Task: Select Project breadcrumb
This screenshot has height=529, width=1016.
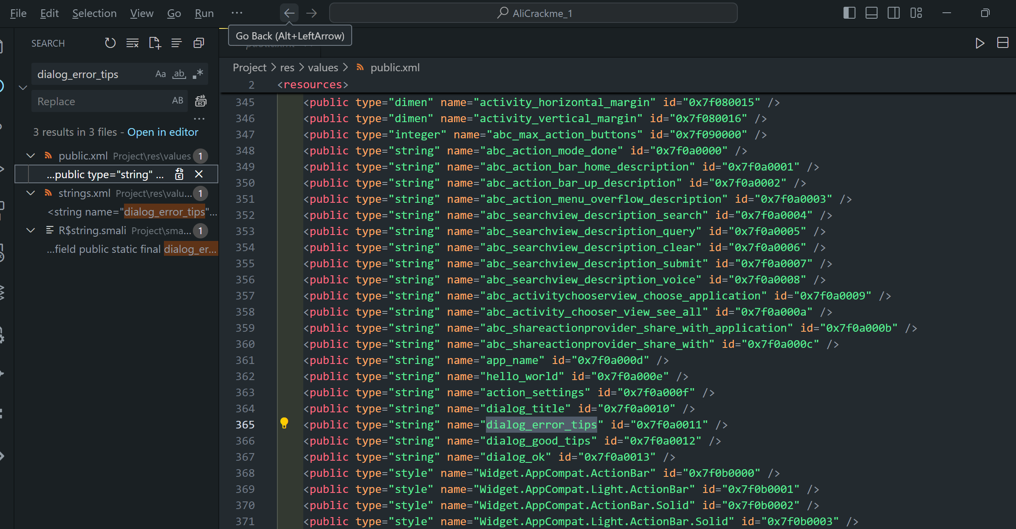Action: tap(250, 67)
